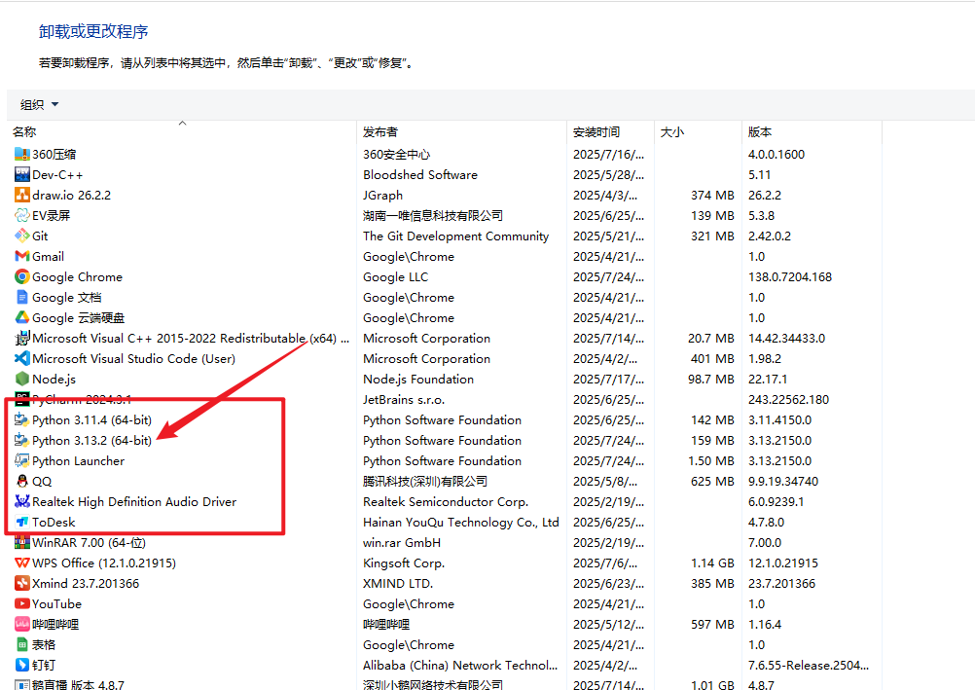Select the Xmind 23.7.201366 entry name
The image size is (975, 690).
(x=86, y=583)
